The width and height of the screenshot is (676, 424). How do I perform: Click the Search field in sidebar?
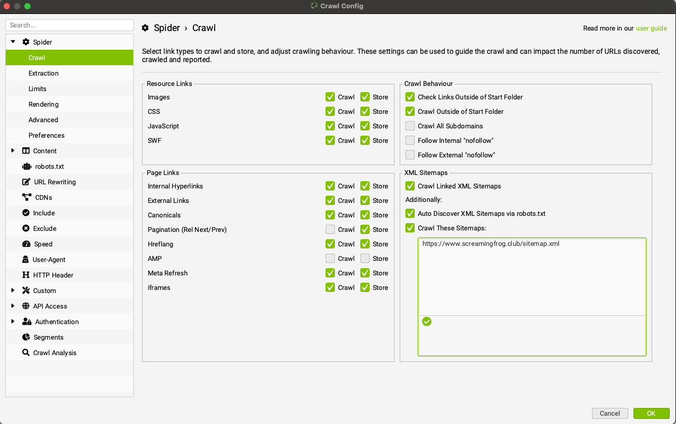(x=69, y=25)
